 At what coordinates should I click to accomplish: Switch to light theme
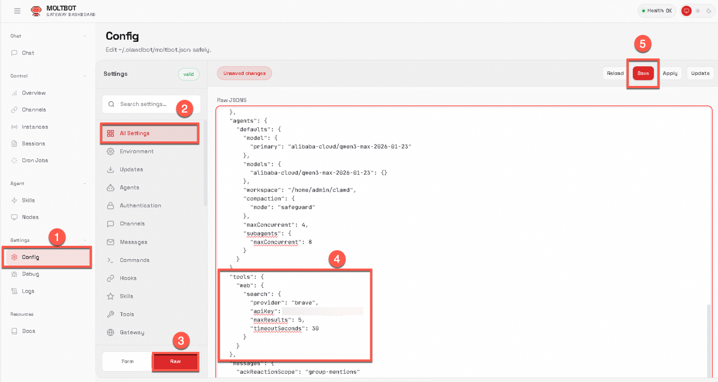698,11
